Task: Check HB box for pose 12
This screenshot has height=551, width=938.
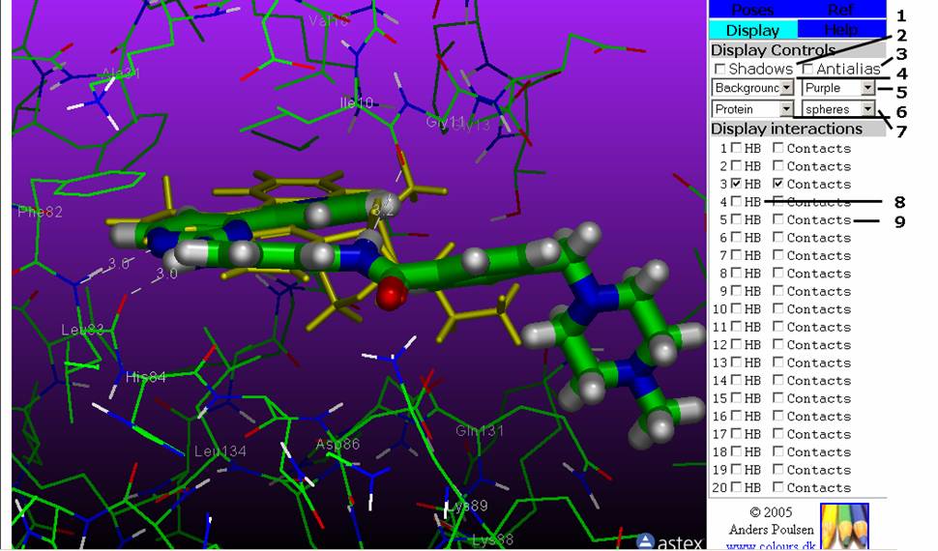Action: [x=737, y=344]
